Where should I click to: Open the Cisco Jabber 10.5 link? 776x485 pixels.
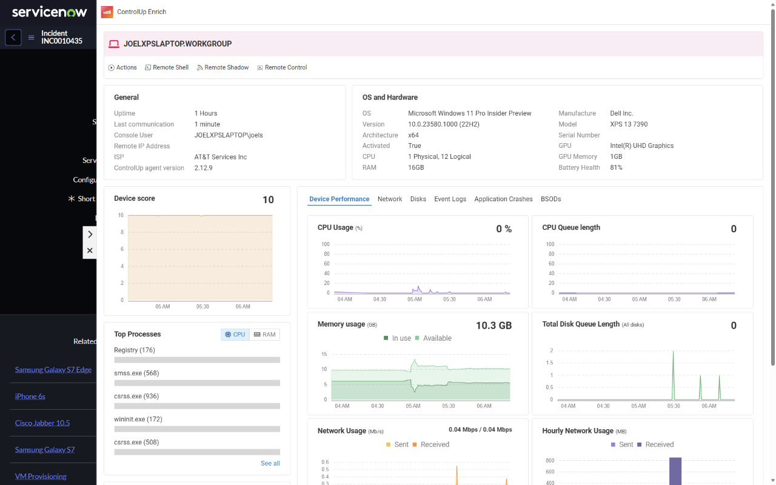tap(42, 423)
